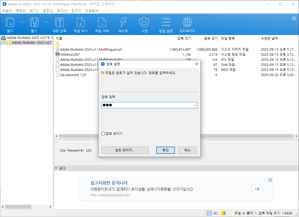Add files with the 파일 추가 icon
Image resolution: width=299 pixels, height=217 pixels.
(x=80, y=24)
